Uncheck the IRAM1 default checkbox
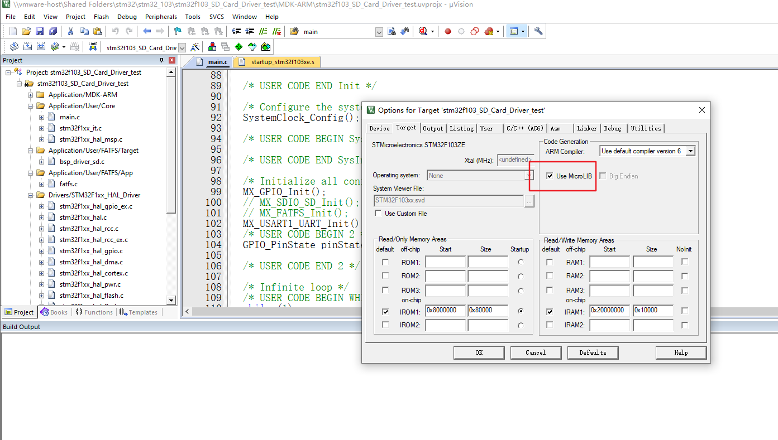Image resolution: width=778 pixels, height=440 pixels. [550, 311]
